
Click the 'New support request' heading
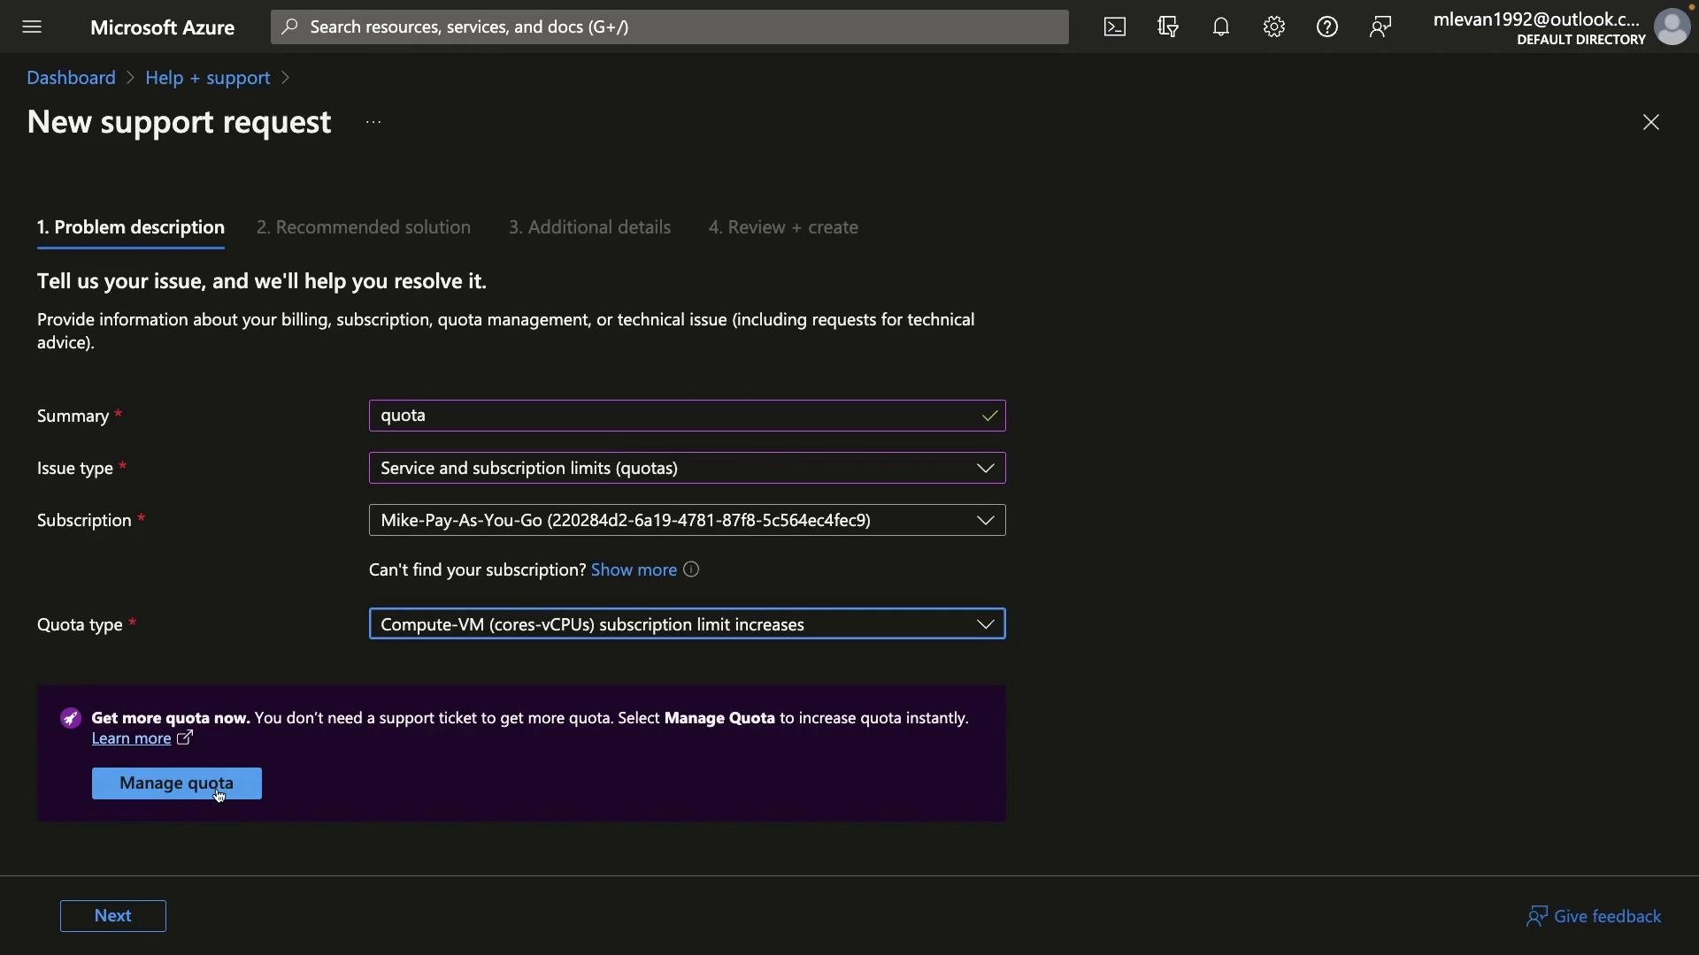[x=179, y=122]
